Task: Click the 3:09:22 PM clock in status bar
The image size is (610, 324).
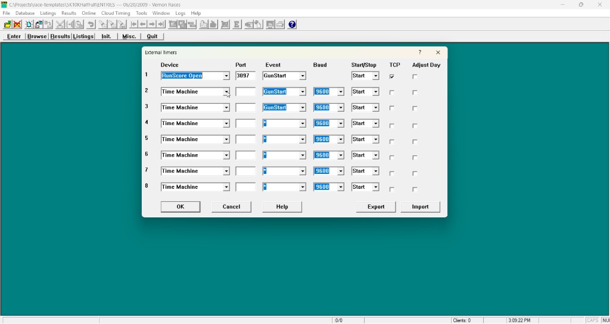Action: click(x=519, y=320)
